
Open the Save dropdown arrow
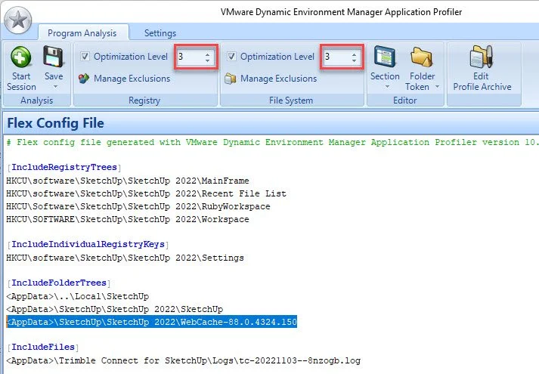pyautogui.click(x=55, y=87)
